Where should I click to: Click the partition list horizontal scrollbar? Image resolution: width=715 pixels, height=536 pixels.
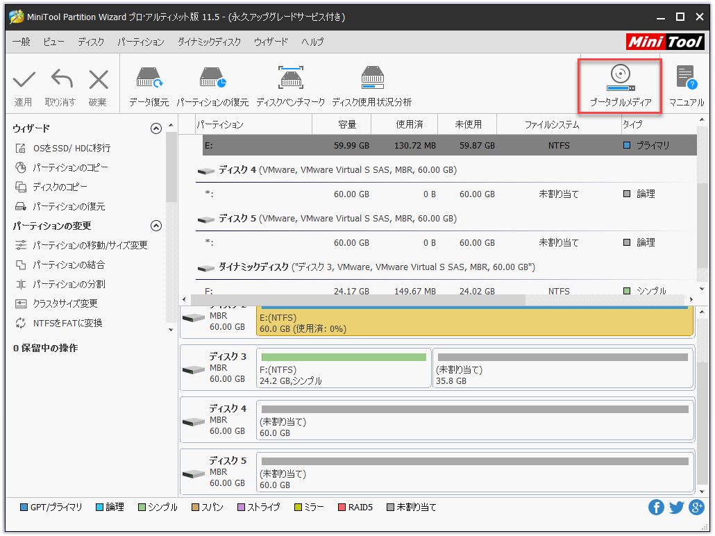pyautogui.click(x=358, y=300)
